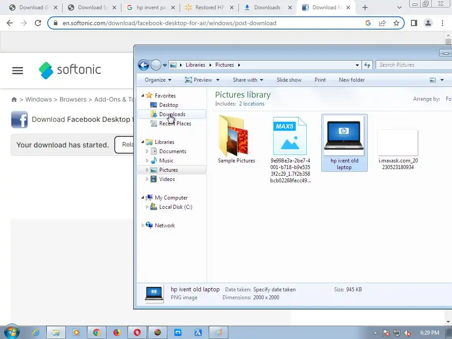This screenshot has height=339, width=452.
Task: Open Softonic hamburger menu
Action: (18, 70)
